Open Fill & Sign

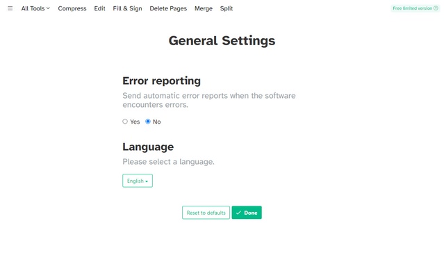click(x=127, y=9)
